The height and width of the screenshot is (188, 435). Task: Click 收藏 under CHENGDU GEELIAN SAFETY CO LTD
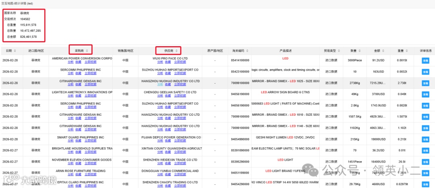point(168,96)
